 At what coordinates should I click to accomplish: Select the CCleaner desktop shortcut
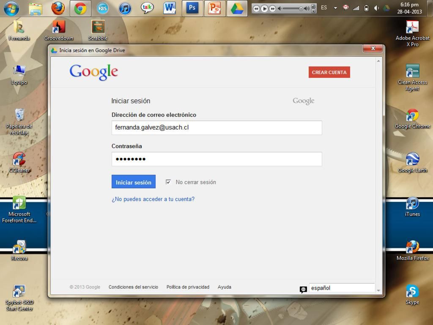coord(19,162)
